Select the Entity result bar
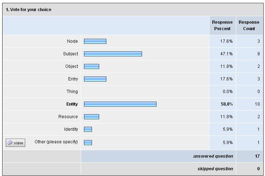 [x=120, y=104]
